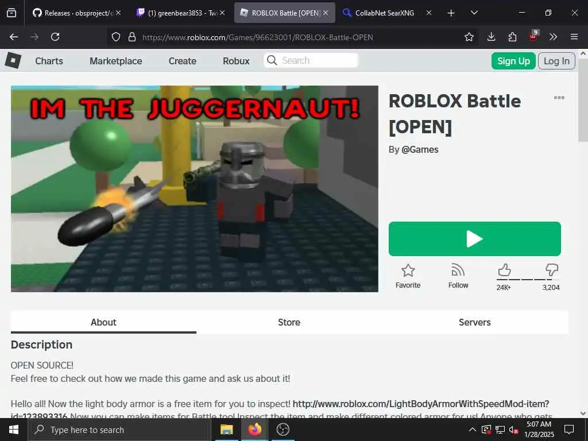Show more toolbar tools via double chevron
Screen dimensions: 588x441
tap(553, 37)
